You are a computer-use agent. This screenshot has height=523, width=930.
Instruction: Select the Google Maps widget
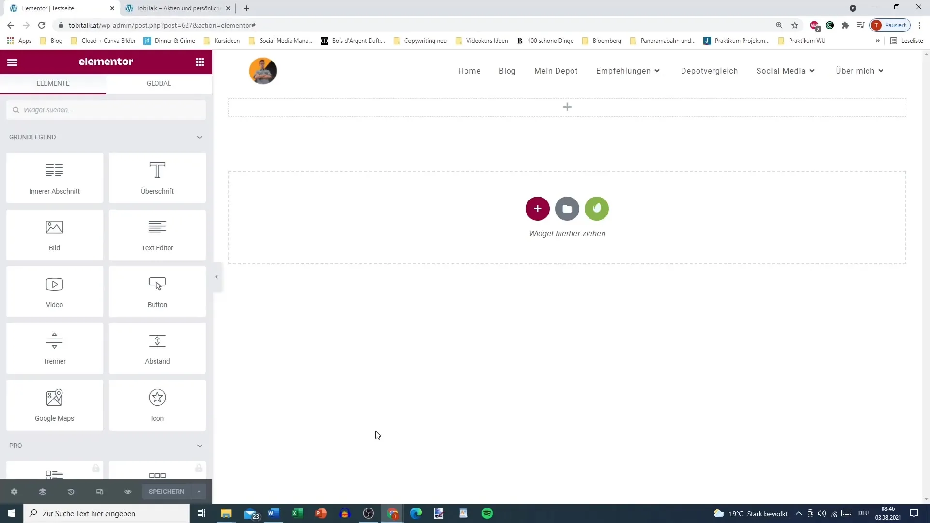coord(54,405)
